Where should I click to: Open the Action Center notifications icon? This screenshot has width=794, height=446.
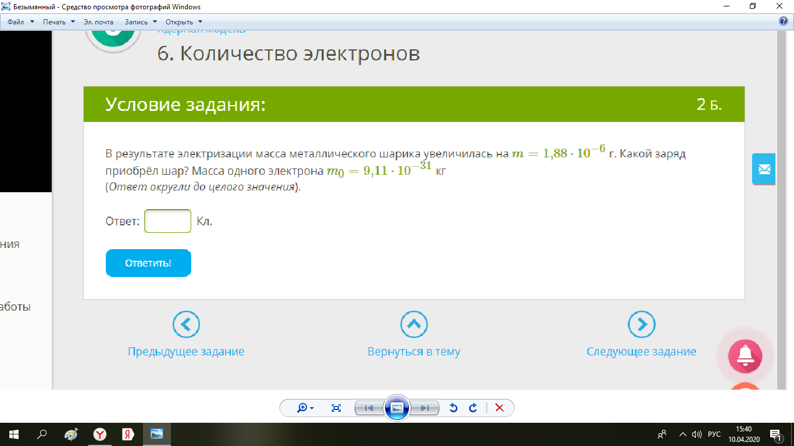[x=776, y=434]
